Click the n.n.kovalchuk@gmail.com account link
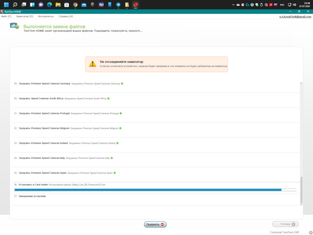 click(x=295, y=17)
